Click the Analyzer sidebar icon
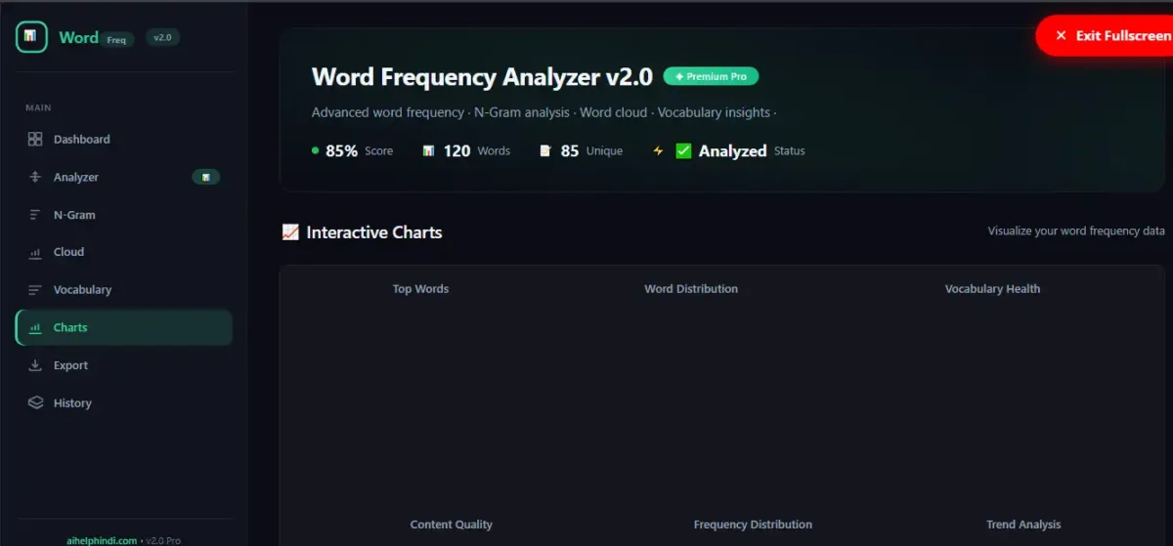The width and height of the screenshot is (1173, 546). tap(35, 177)
